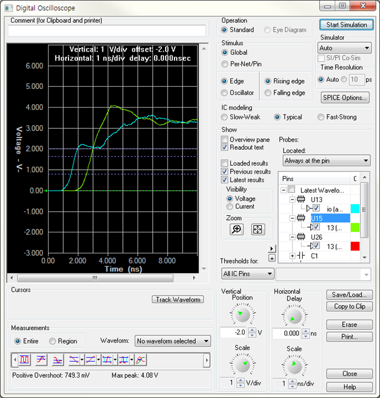Click the red color swatch for U26 pin 13
Viewport: 380px width, 398px height.
355,246
